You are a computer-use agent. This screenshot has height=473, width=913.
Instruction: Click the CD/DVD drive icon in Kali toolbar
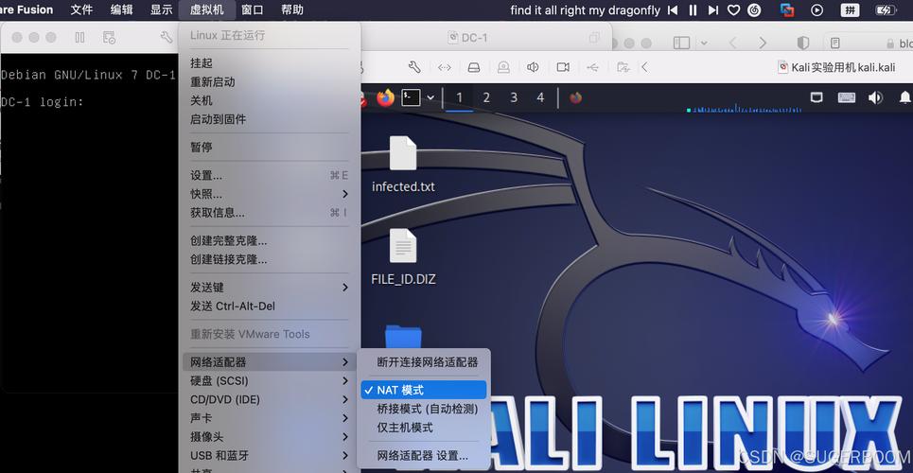point(503,67)
